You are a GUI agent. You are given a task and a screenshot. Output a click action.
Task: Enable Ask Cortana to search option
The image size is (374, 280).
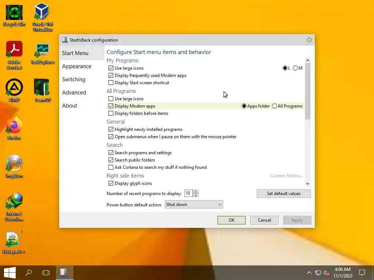(x=111, y=167)
